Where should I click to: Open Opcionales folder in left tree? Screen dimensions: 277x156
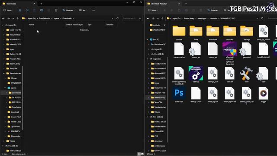[x=14, y=127]
